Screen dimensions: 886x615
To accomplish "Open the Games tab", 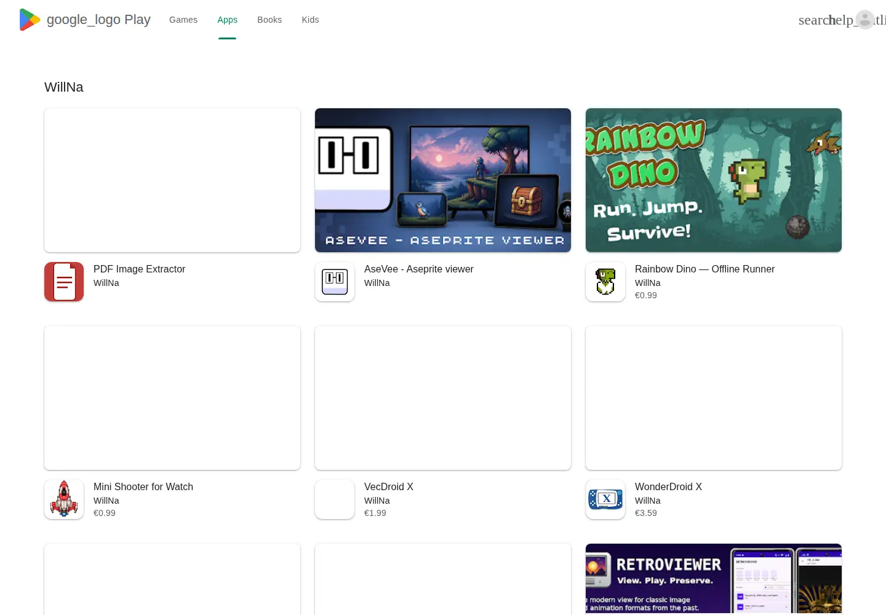I will (183, 20).
